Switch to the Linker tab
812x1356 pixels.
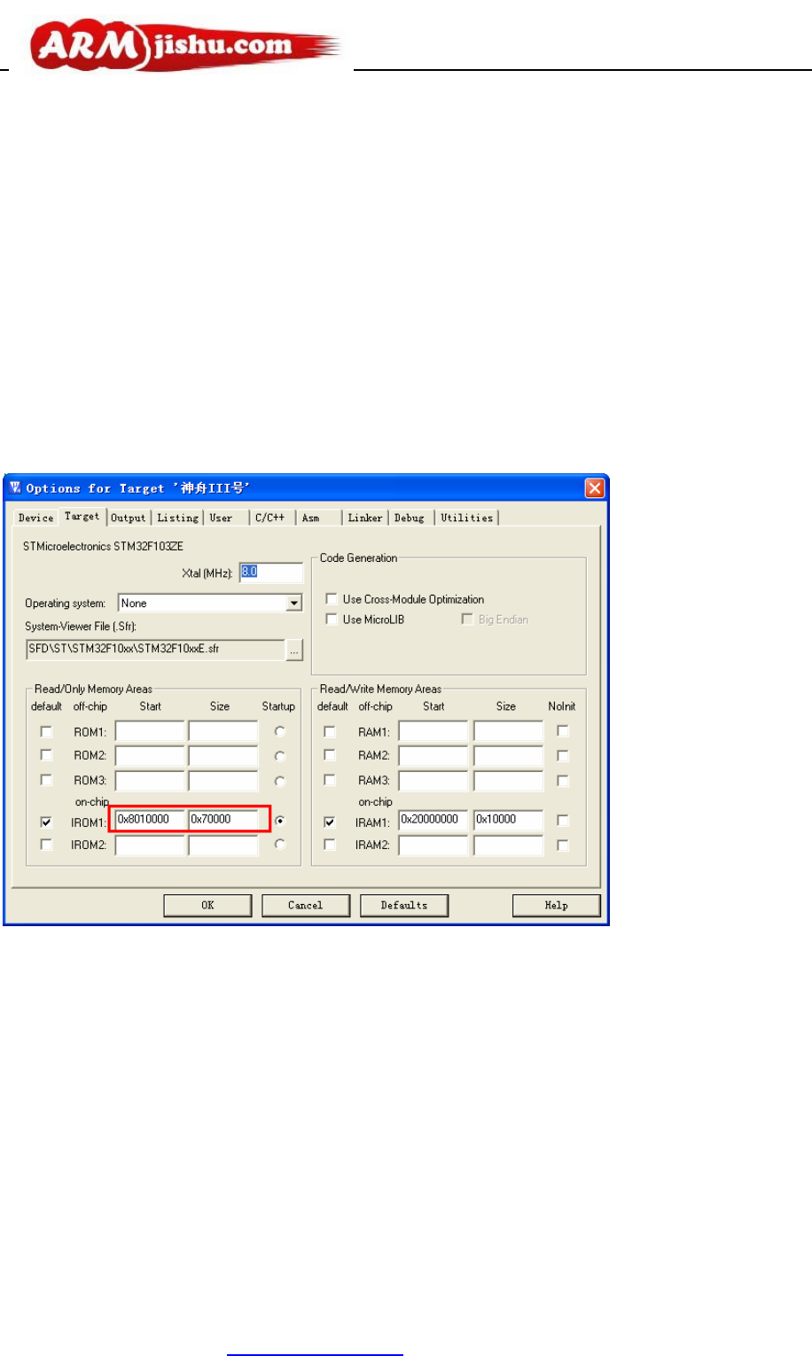click(365, 518)
